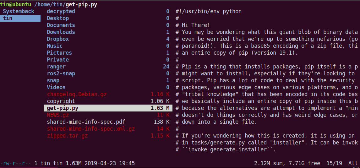360x168 pixels.
Task: Open the Videos folder
Action: pyautogui.click(x=108, y=87)
